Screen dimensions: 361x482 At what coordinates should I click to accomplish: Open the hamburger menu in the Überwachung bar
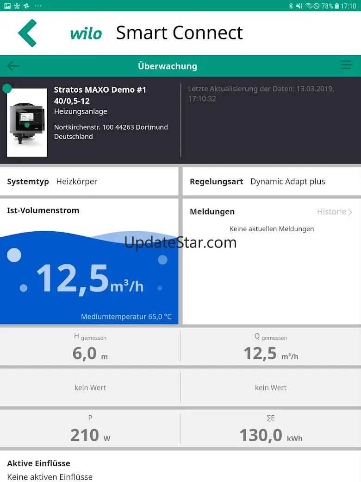[346, 65]
